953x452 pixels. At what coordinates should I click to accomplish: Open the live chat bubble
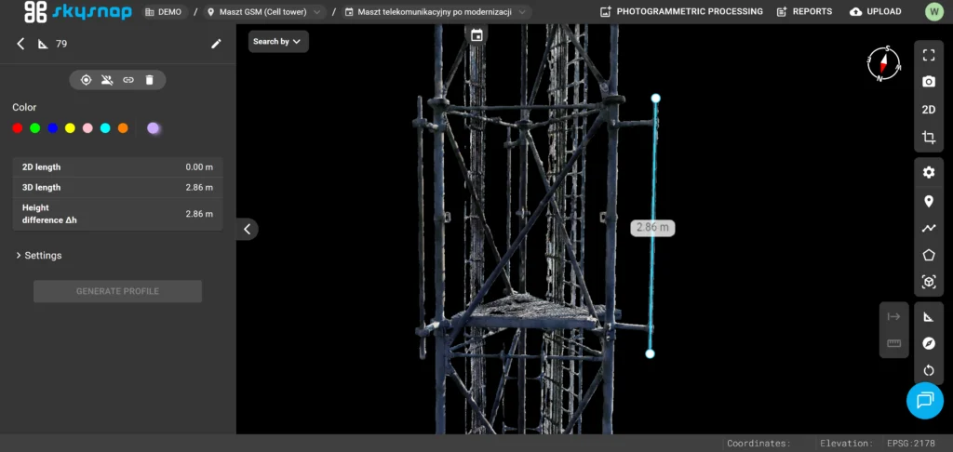point(924,400)
